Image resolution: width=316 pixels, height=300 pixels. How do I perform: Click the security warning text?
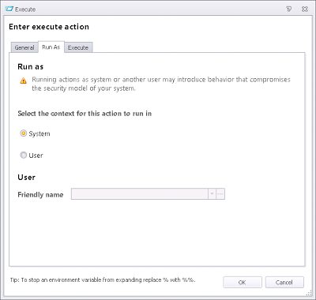coord(161,84)
